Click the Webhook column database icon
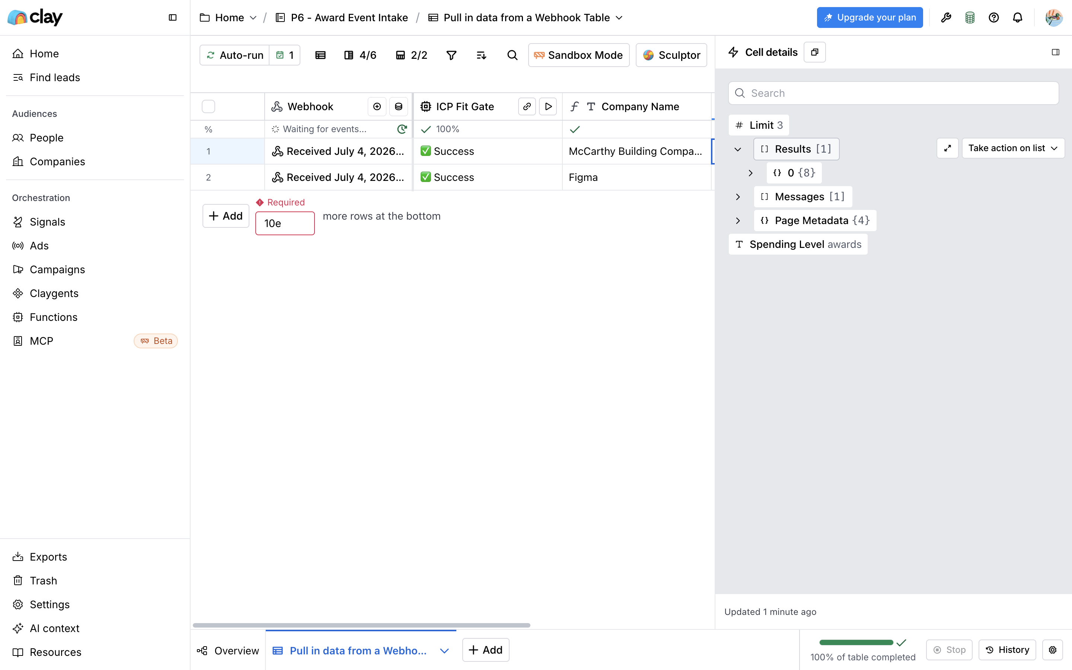Image resolution: width=1072 pixels, height=670 pixels. click(398, 106)
